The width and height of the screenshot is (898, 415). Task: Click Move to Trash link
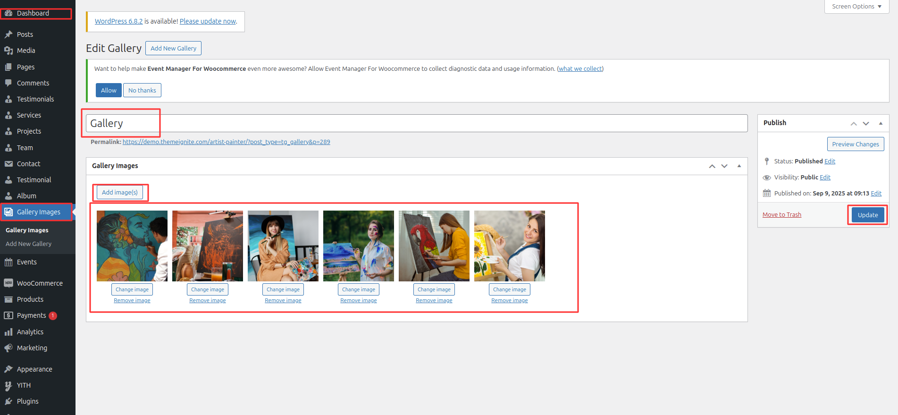coord(781,215)
